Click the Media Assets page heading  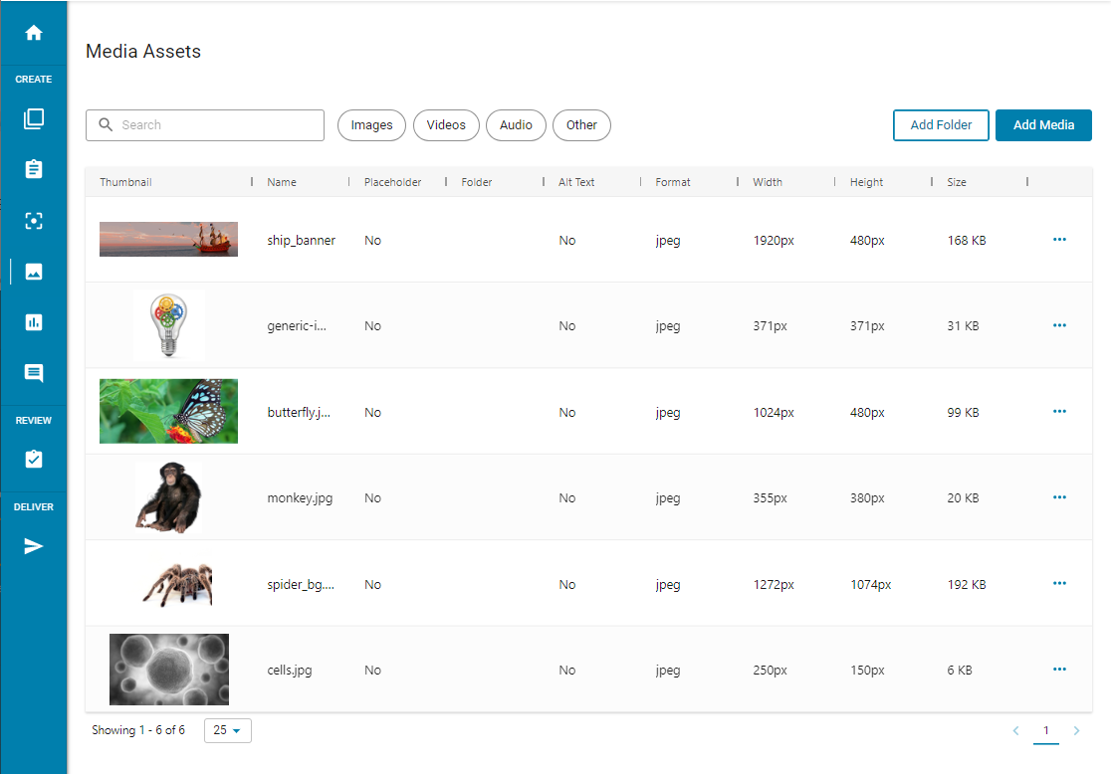pos(143,51)
